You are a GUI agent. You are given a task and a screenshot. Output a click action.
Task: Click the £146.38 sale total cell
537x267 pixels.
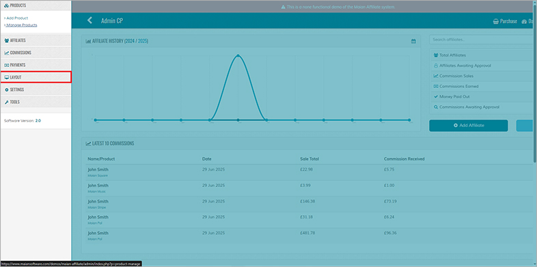pos(307,201)
